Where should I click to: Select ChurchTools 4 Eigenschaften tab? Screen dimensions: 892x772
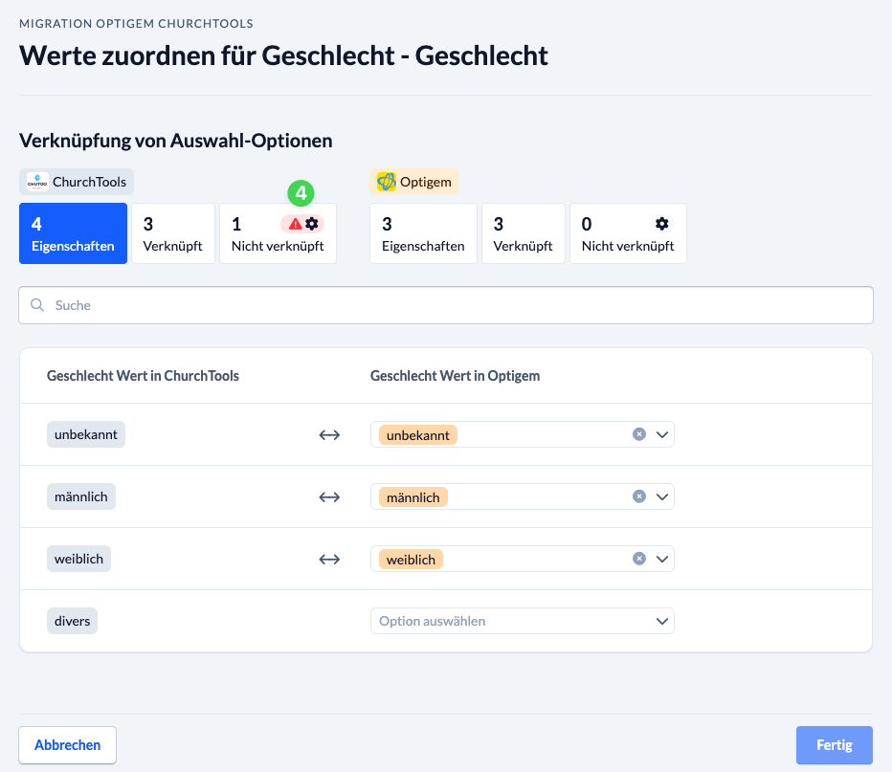pyautogui.click(x=74, y=233)
